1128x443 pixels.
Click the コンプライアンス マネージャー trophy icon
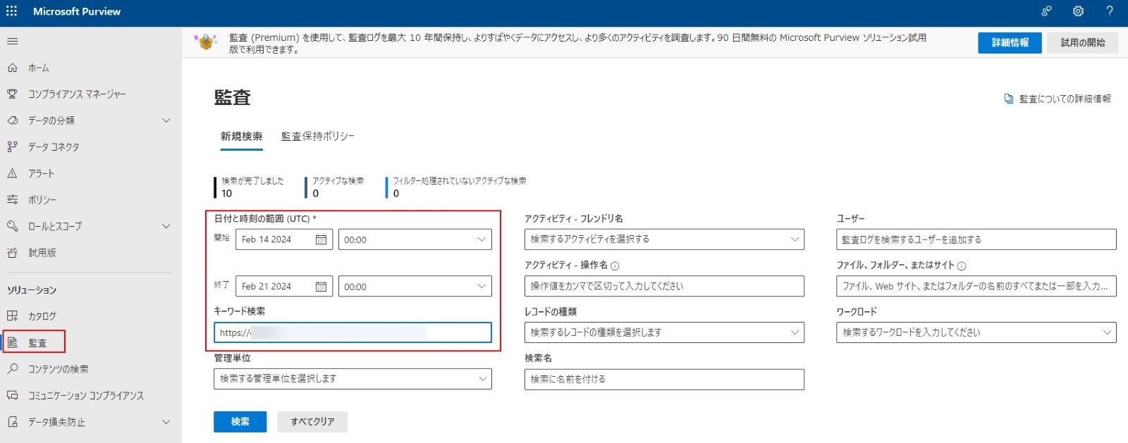12,94
